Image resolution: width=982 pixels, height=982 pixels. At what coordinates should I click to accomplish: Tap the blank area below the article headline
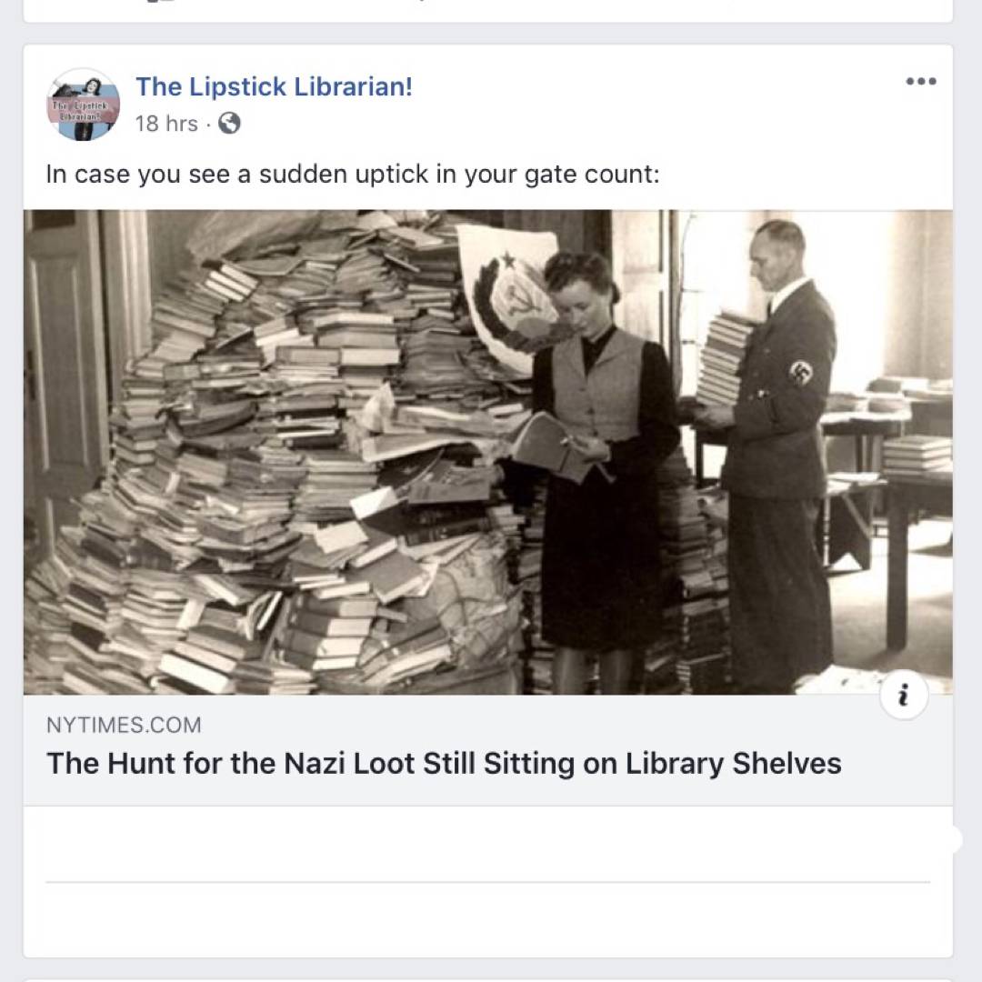488,844
